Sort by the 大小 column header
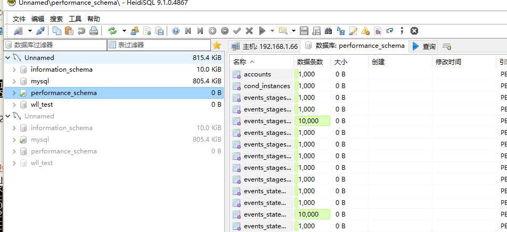507x232 pixels. (350, 62)
